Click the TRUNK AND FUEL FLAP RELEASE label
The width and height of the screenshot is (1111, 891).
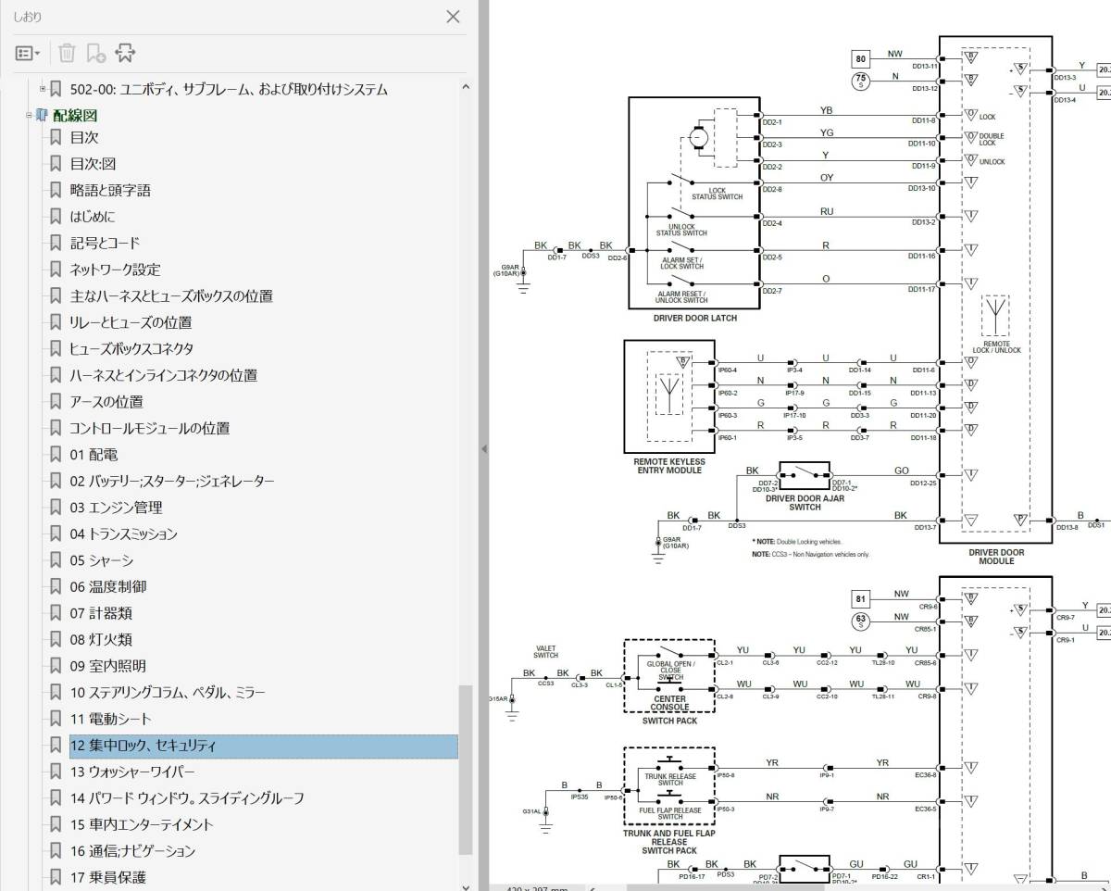click(x=669, y=842)
